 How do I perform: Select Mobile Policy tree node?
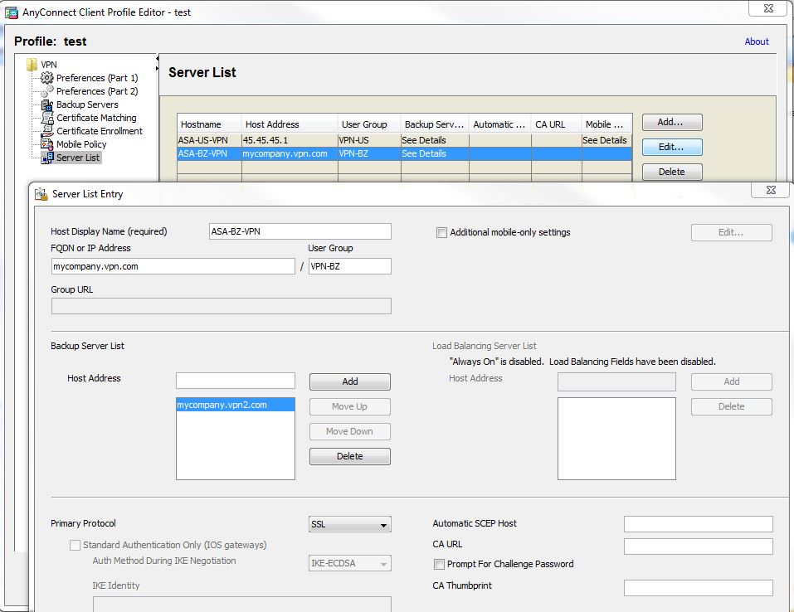click(x=81, y=143)
